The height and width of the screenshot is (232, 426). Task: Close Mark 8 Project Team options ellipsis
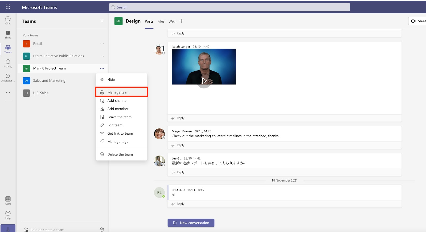(x=102, y=68)
